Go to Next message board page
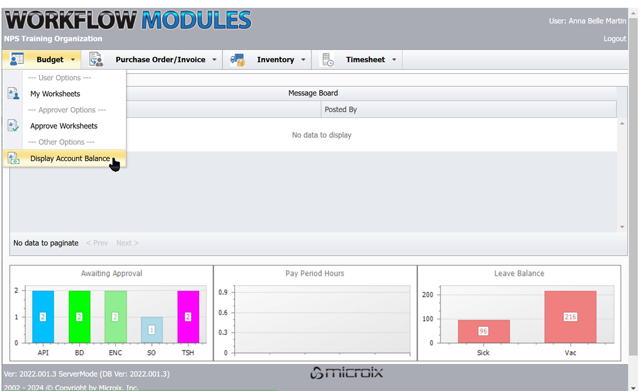The width and height of the screenshot is (643, 391). [x=127, y=243]
